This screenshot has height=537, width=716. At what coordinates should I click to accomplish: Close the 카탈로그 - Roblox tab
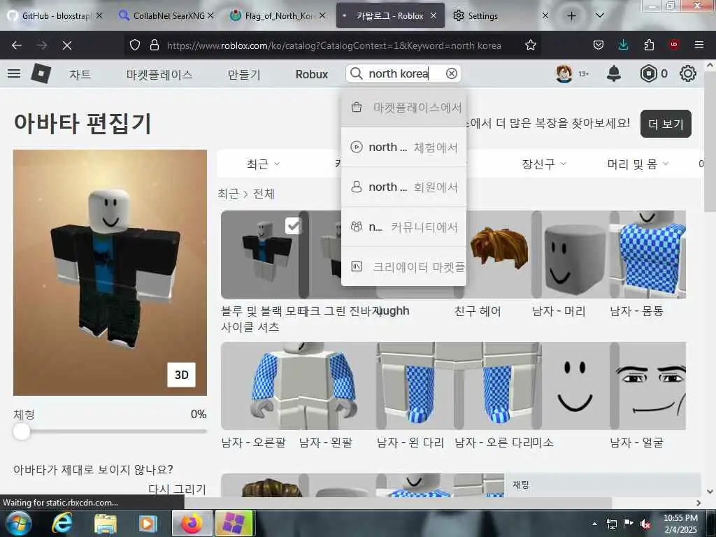point(434,15)
